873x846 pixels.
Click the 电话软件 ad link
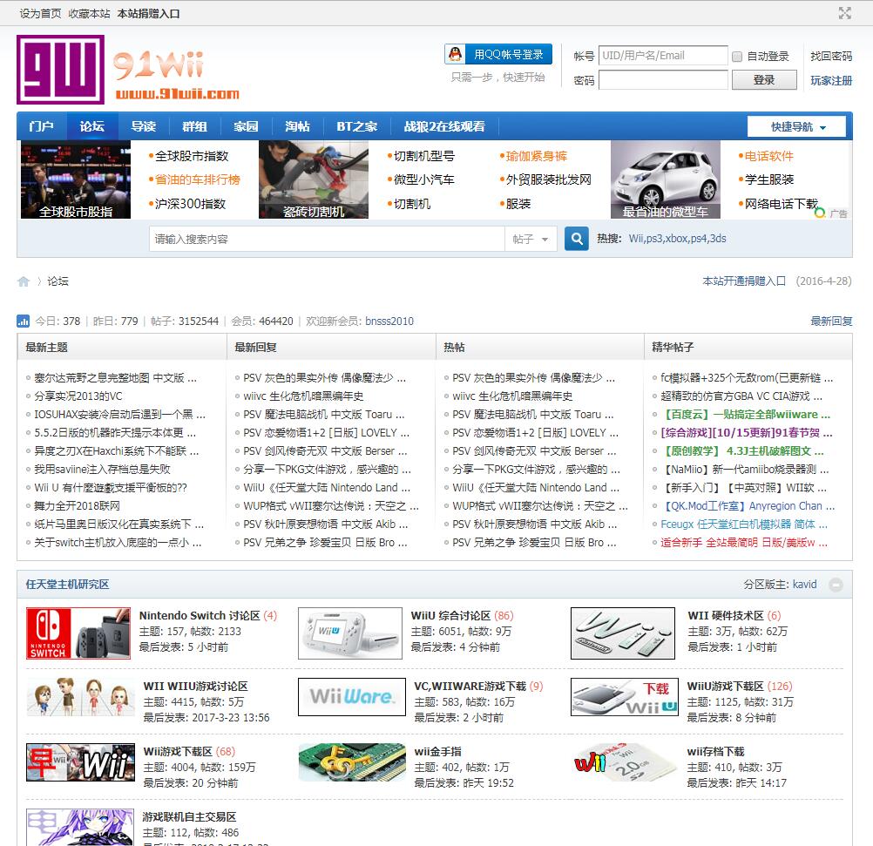coord(769,156)
